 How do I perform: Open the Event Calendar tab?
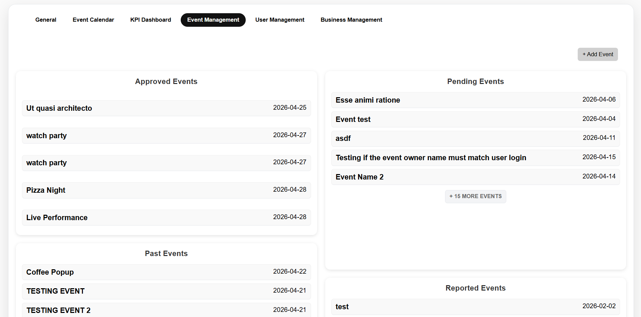point(93,20)
